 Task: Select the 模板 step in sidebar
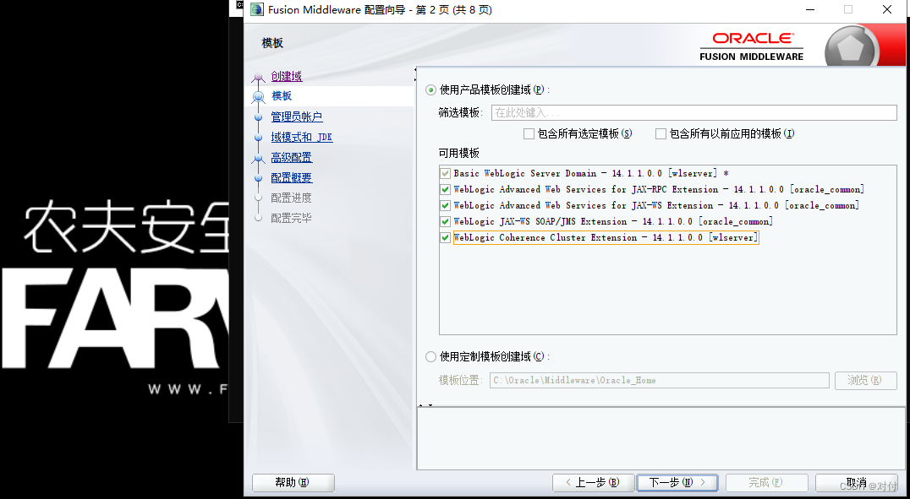pos(282,96)
